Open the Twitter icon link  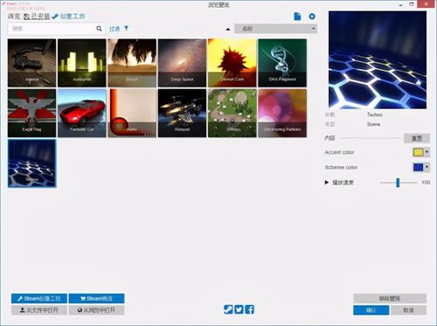coord(239,309)
